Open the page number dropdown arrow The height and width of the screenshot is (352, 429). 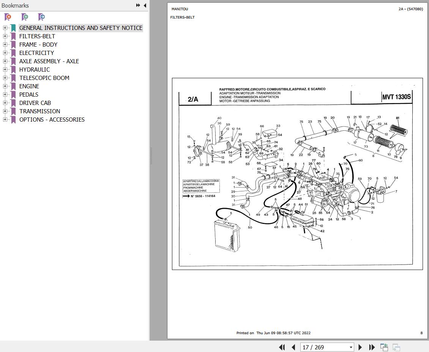coord(351,347)
